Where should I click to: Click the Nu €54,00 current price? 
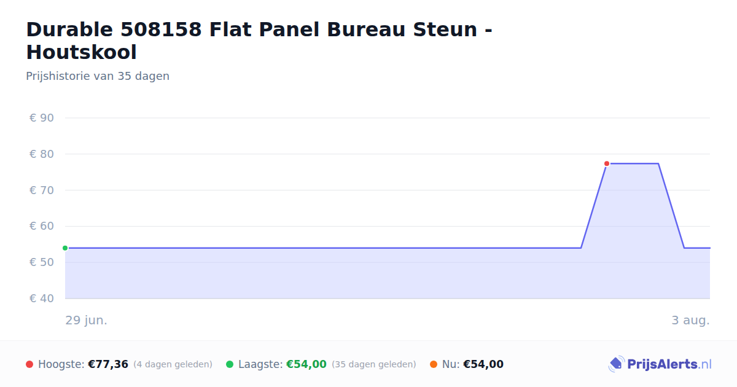pos(483,364)
